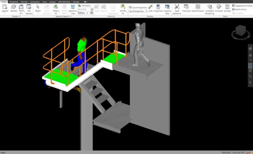
Task: Click the navigation bar steering wheel icon
Action: pos(250,48)
